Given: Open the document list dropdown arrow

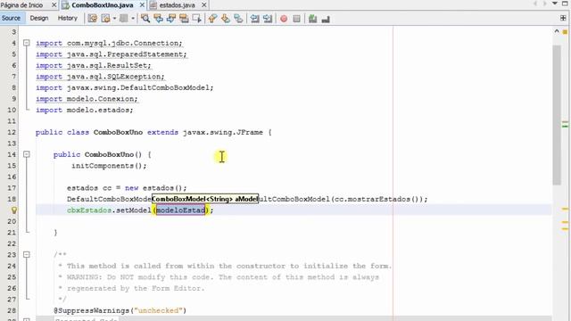Looking at the screenshot, I should click(555, 4).
